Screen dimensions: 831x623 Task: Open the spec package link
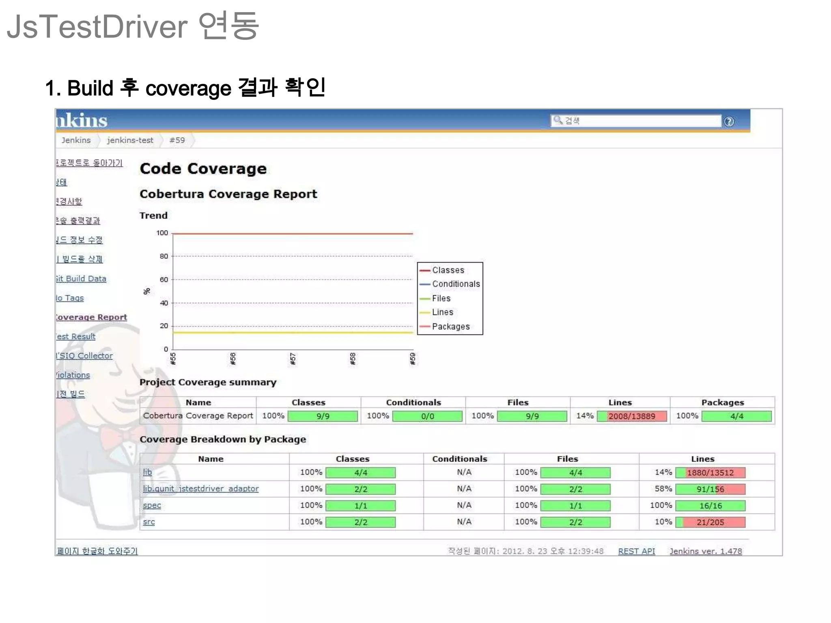pos(152,505)
